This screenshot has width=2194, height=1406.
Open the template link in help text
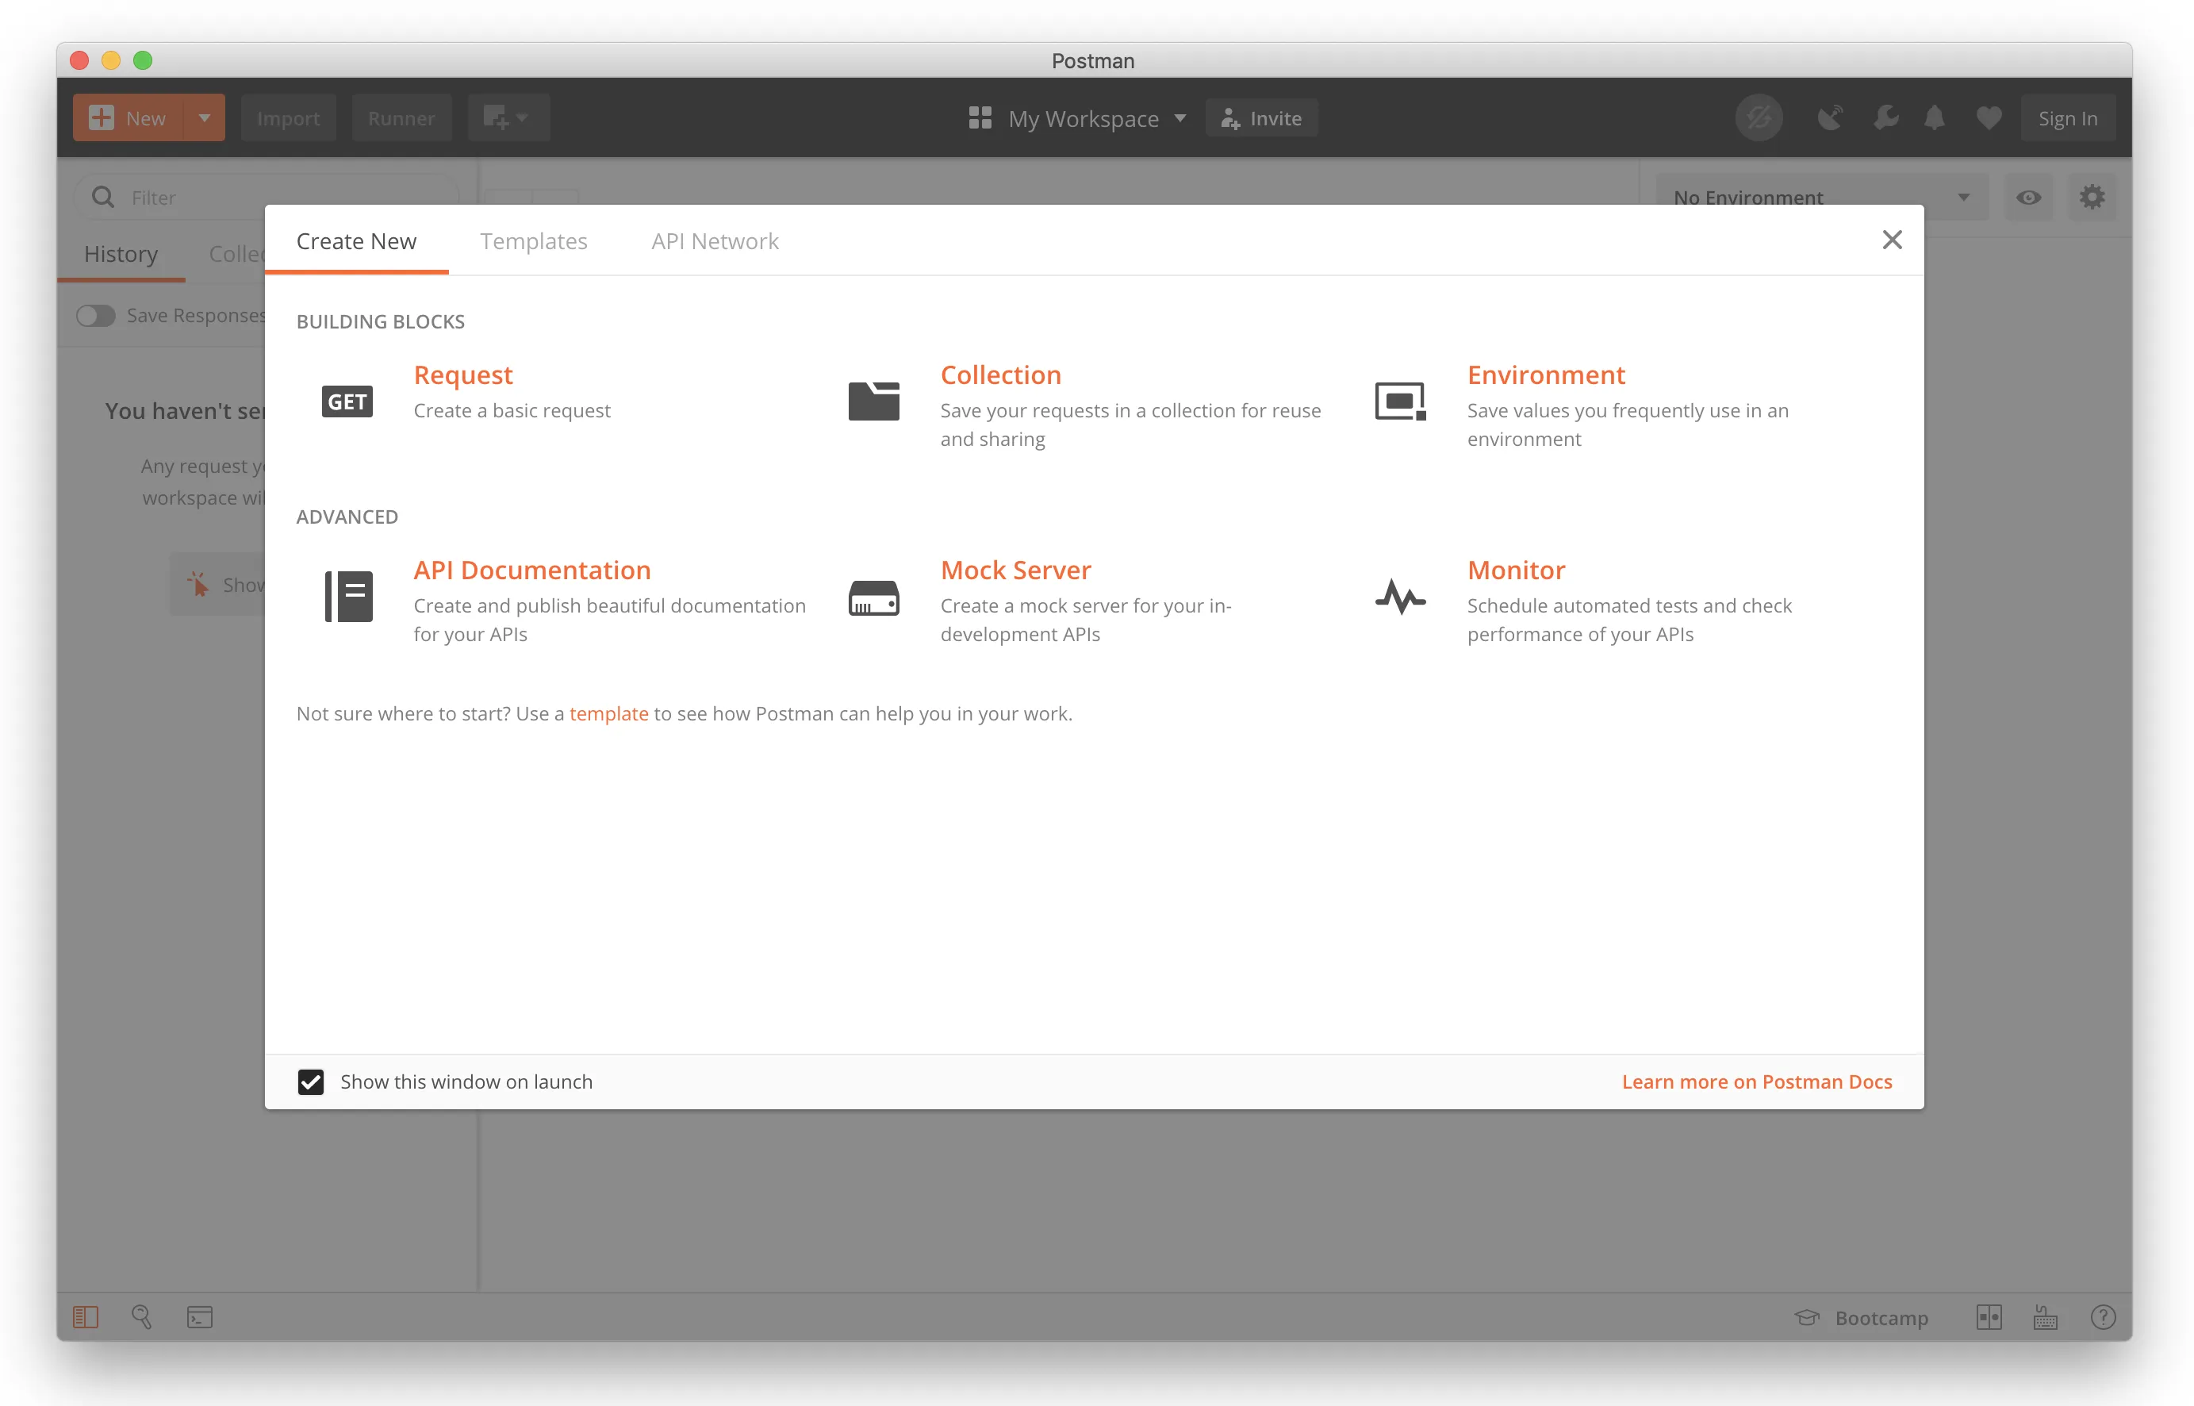pos(608,714)
